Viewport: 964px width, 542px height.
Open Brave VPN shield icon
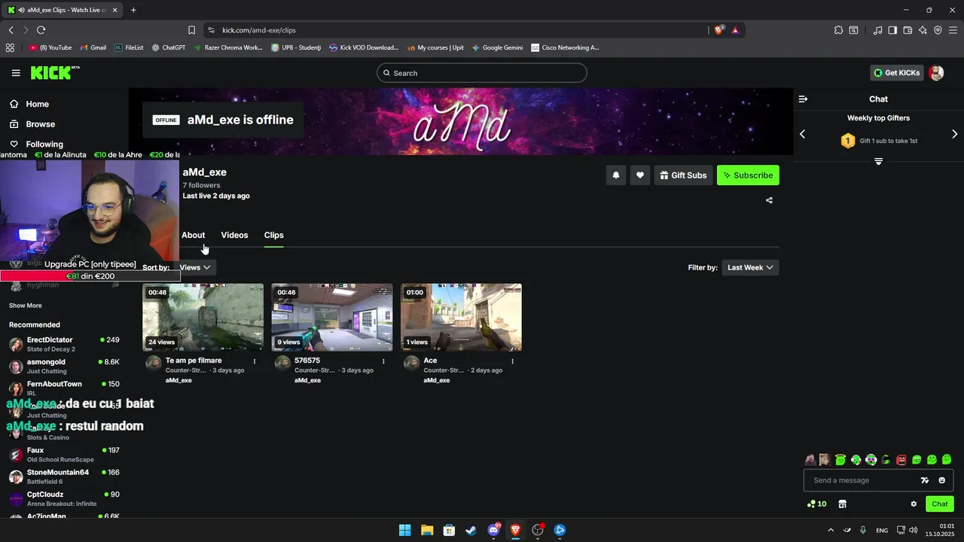pyautogui.click(x=938, y=30)
